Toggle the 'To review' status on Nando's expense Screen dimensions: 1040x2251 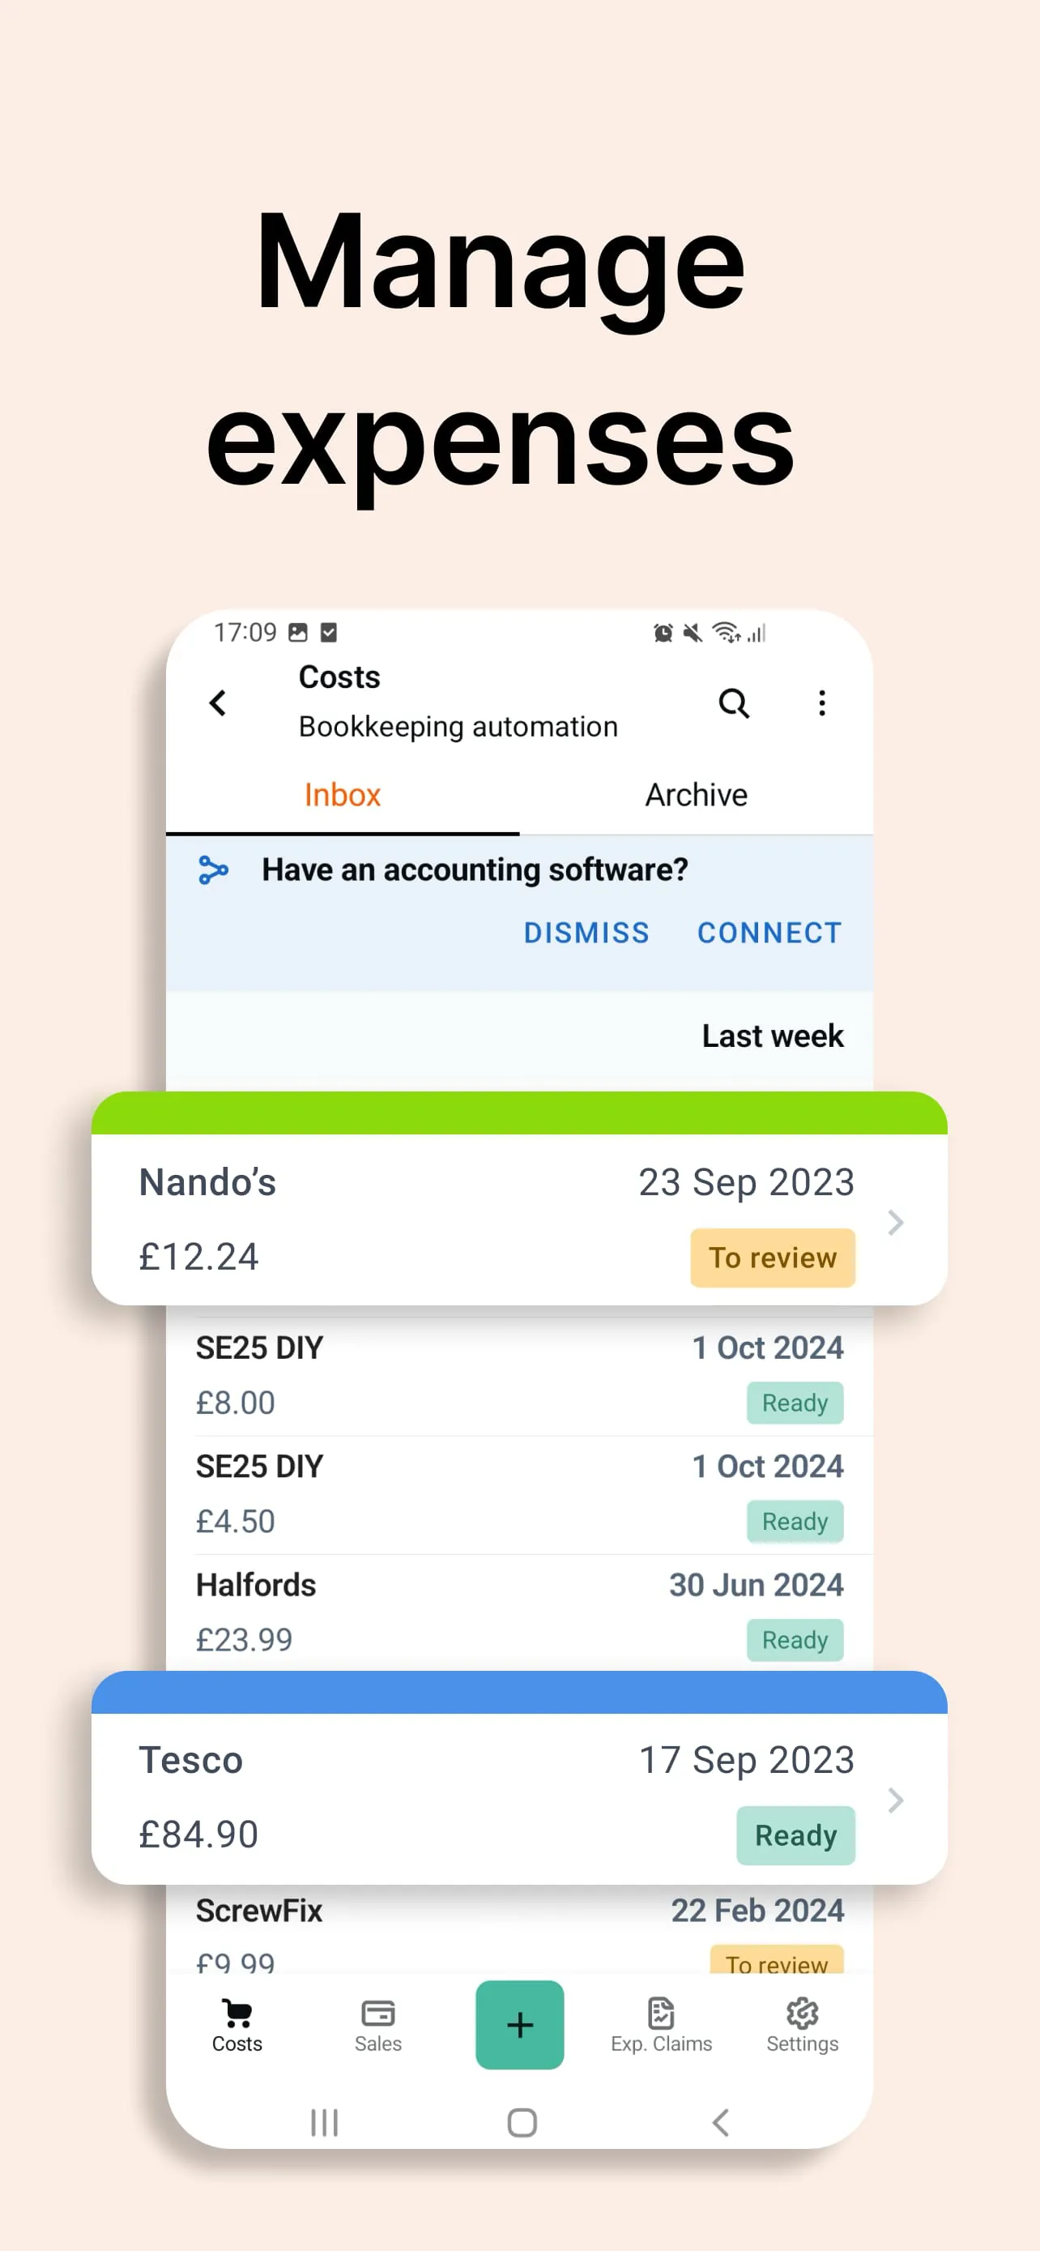click(x=772, y=1258)
